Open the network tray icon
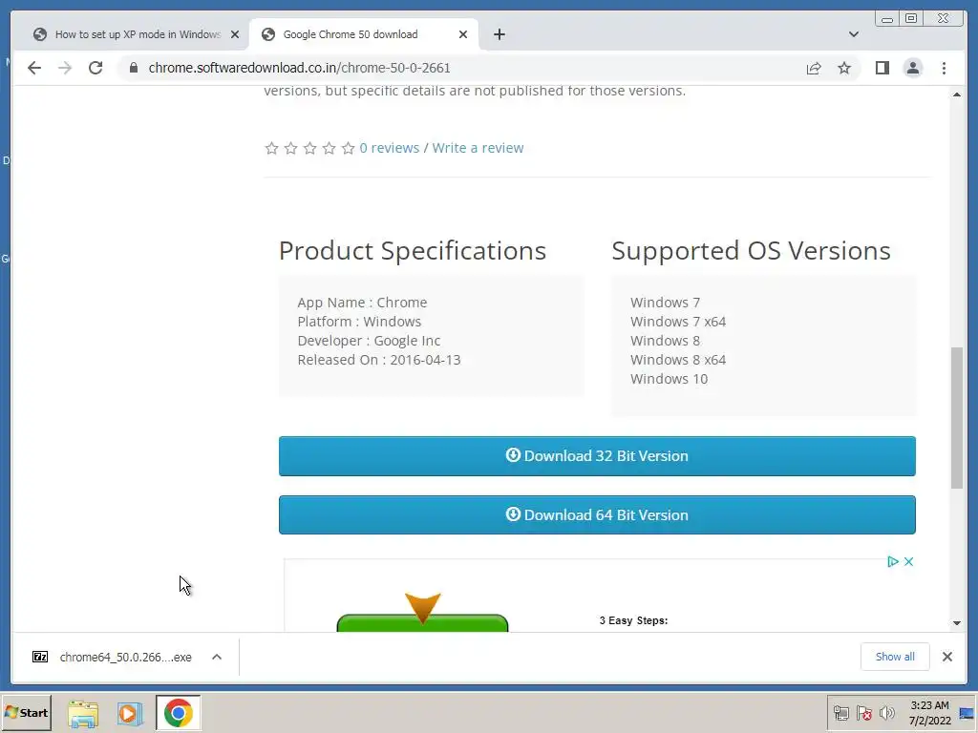The image size is (978, 733). [840, 713]
